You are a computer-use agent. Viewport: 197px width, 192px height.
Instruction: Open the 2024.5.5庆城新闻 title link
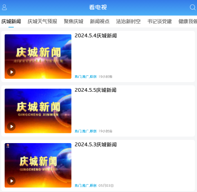tap(95, 90)
